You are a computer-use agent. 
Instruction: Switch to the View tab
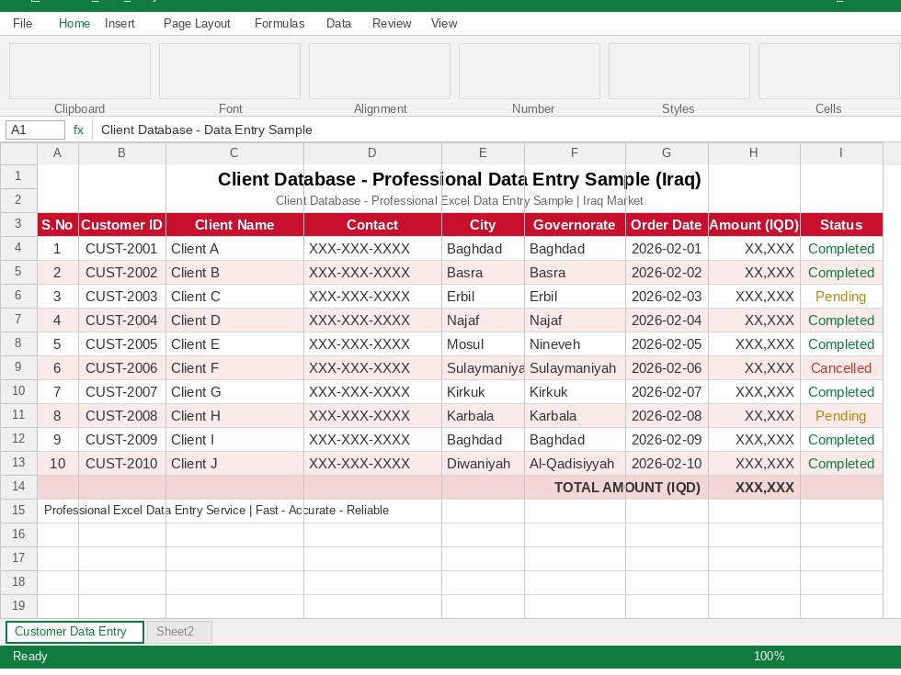[x=443, y=24]
